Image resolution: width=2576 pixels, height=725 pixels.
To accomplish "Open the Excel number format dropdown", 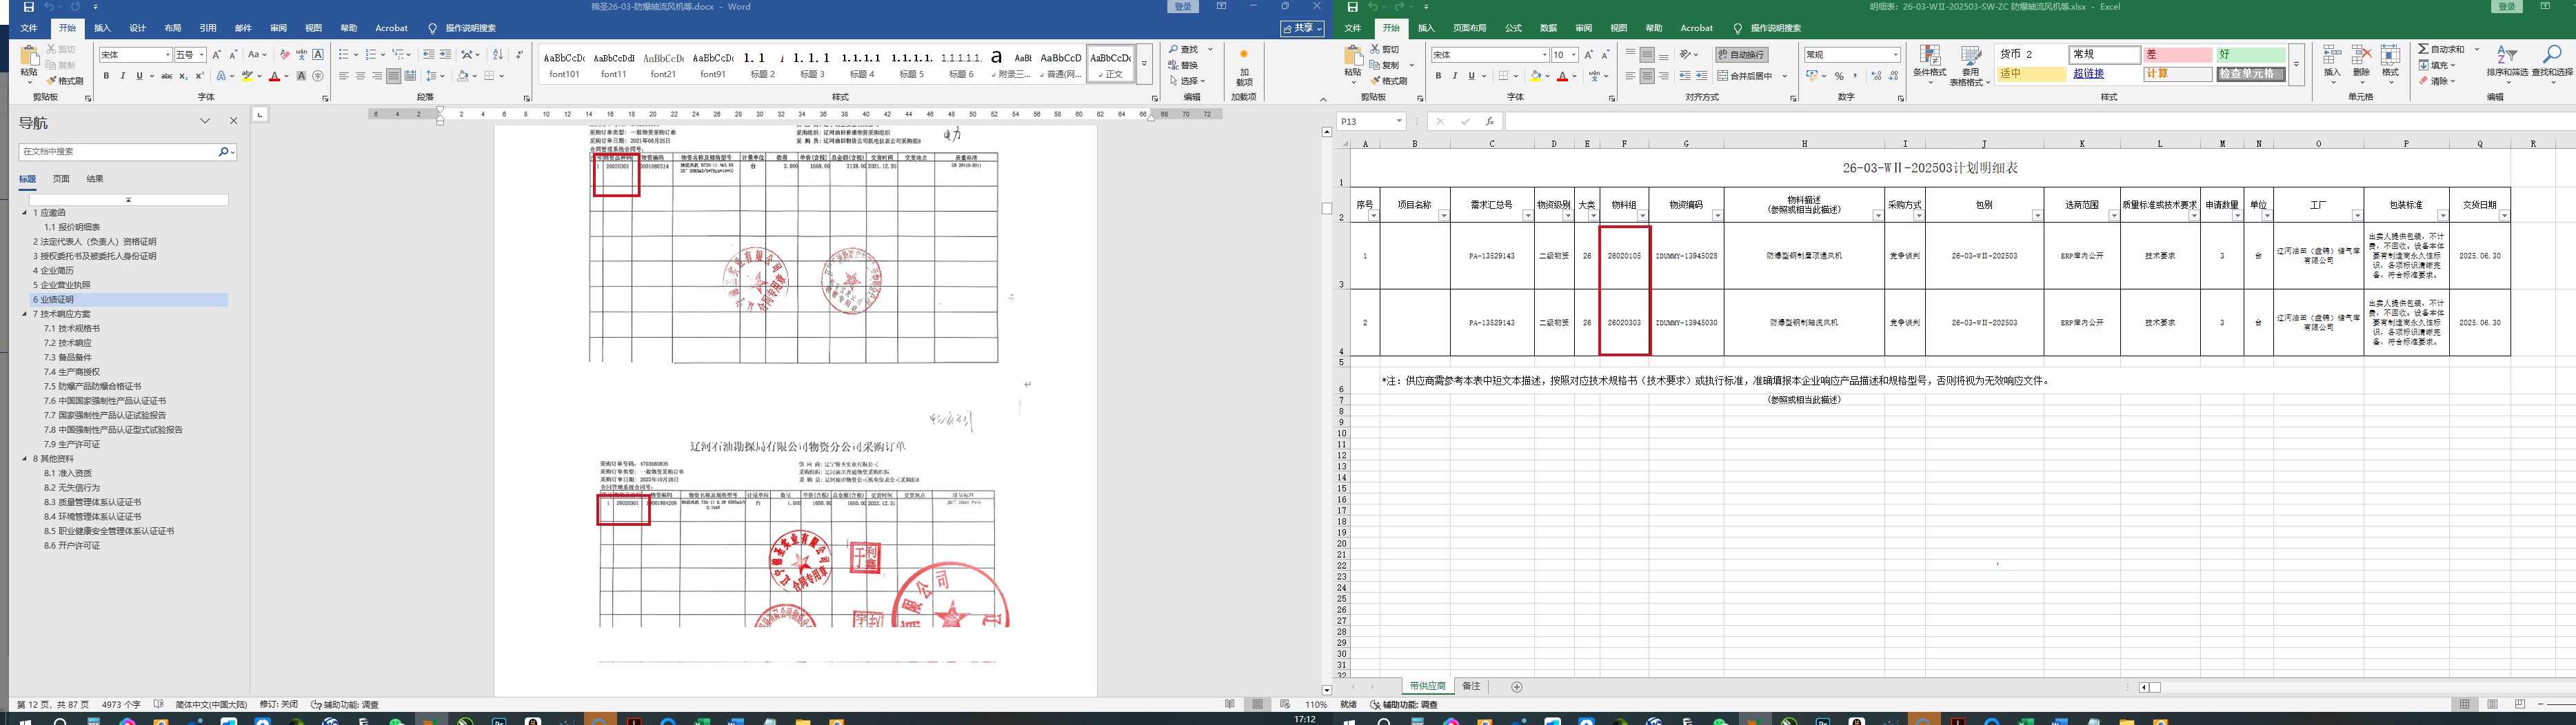I will 1895,55.
